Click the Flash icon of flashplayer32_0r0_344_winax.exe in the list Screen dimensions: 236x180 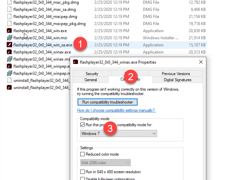(9, 52)
